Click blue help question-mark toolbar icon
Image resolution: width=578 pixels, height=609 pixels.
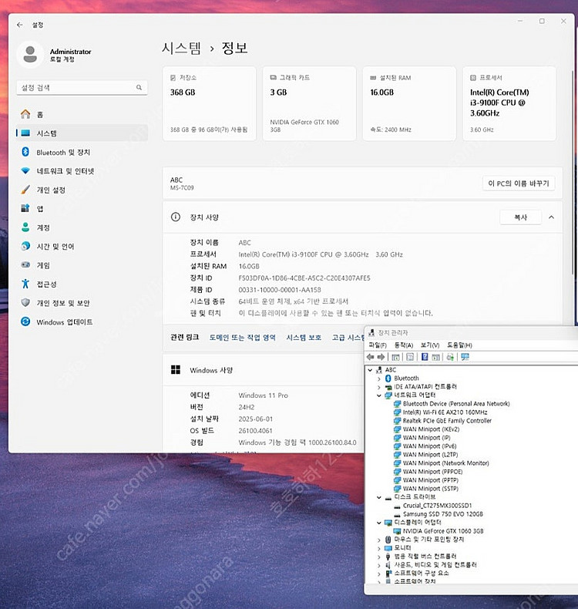425,357
